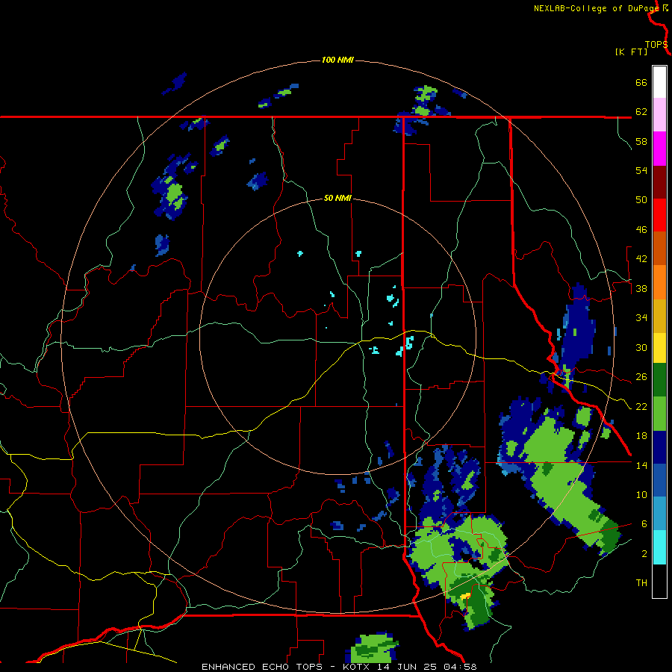Pick the light blue legend swatch
This screenshot has width=672, height=672.
[x=659, y=514]
